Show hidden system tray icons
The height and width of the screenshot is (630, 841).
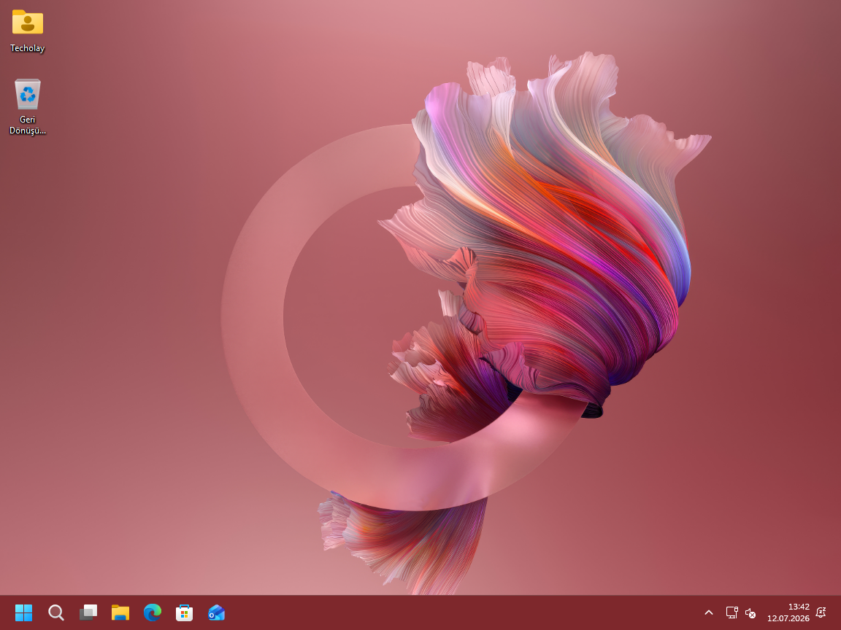709,612
